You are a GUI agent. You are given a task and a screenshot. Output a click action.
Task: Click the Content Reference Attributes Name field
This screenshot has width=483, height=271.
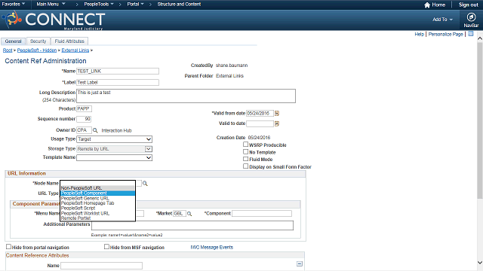coord(102,266)
